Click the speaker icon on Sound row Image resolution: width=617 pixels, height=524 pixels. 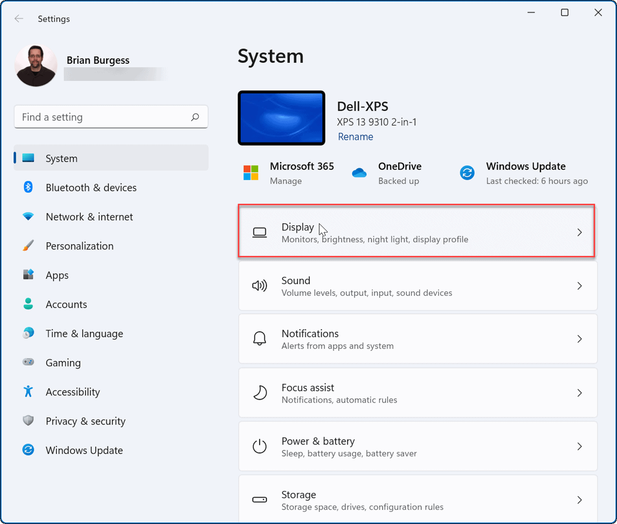260,286
